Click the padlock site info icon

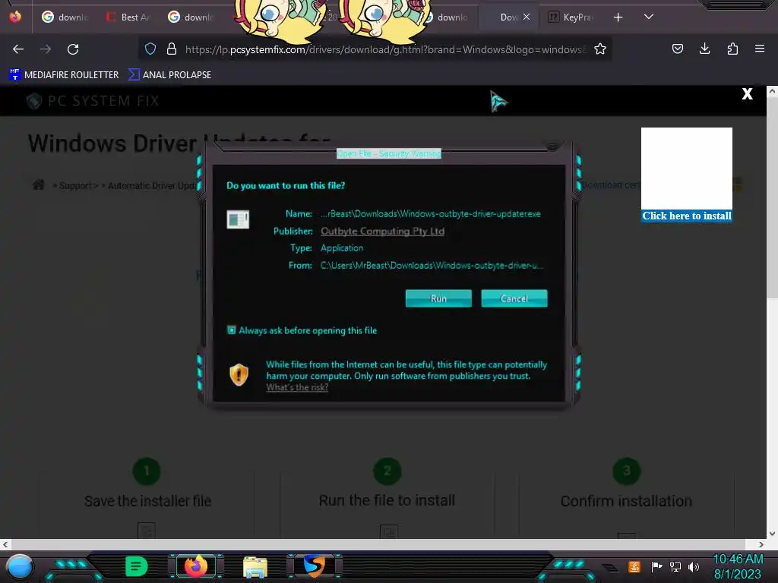(172, 49)
